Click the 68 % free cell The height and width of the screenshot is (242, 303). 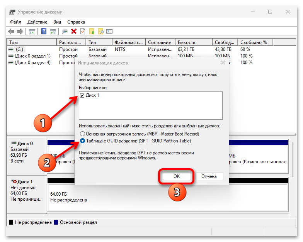[x=245, y=49]
